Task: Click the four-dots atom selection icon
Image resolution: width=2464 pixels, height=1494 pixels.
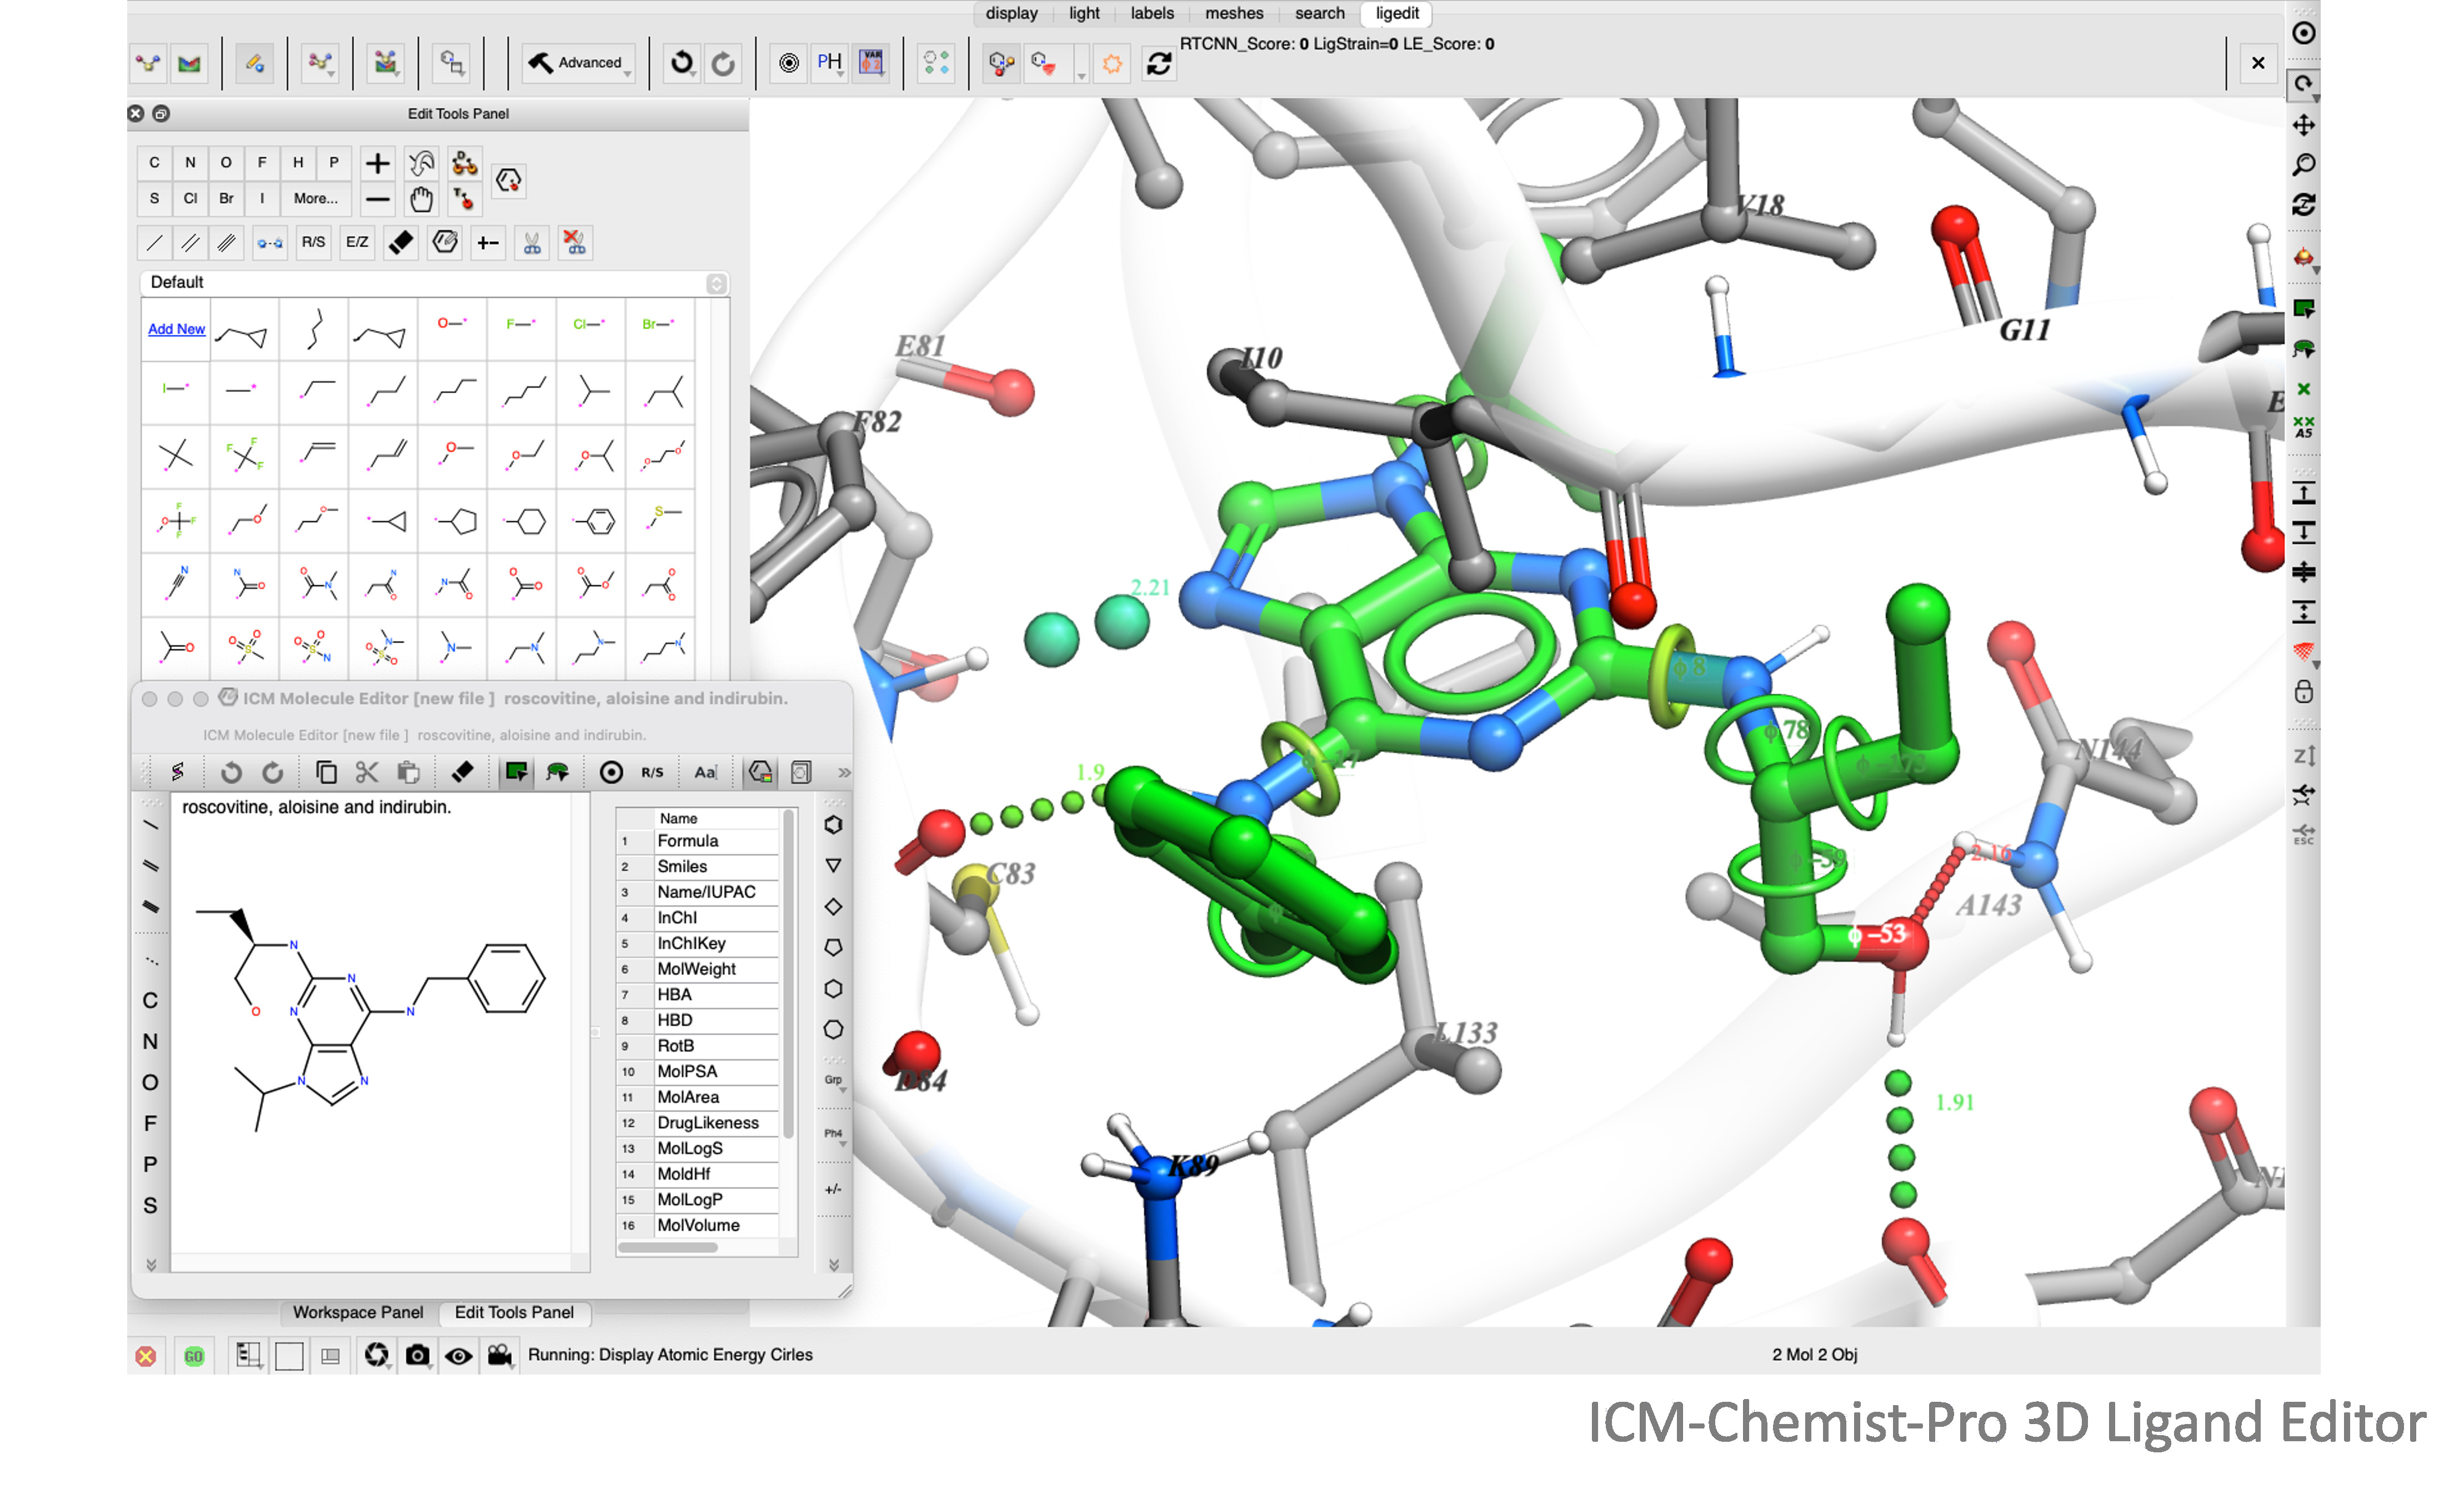Action: coord(936,63)
